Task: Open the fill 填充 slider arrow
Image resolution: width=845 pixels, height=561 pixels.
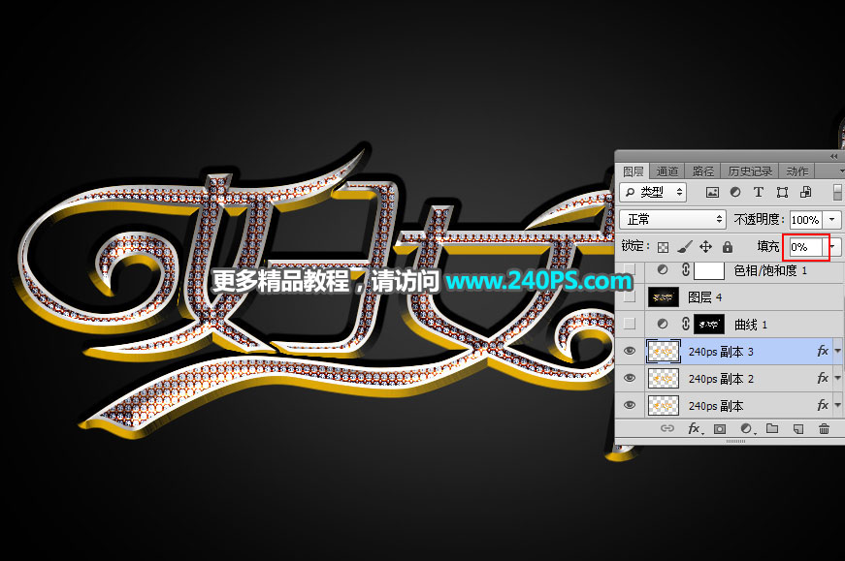Action: (833, 247)
